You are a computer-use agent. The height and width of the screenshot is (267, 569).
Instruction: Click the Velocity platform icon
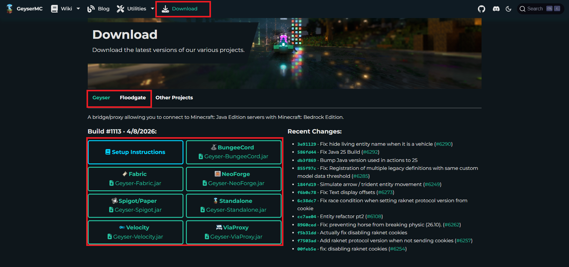122,227
